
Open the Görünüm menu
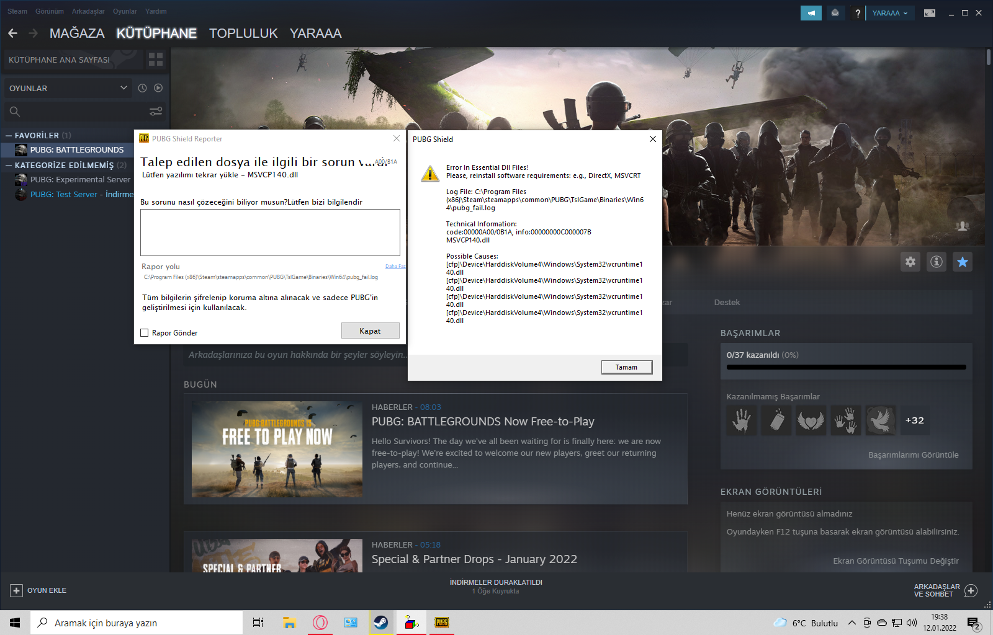pos(50,11)
